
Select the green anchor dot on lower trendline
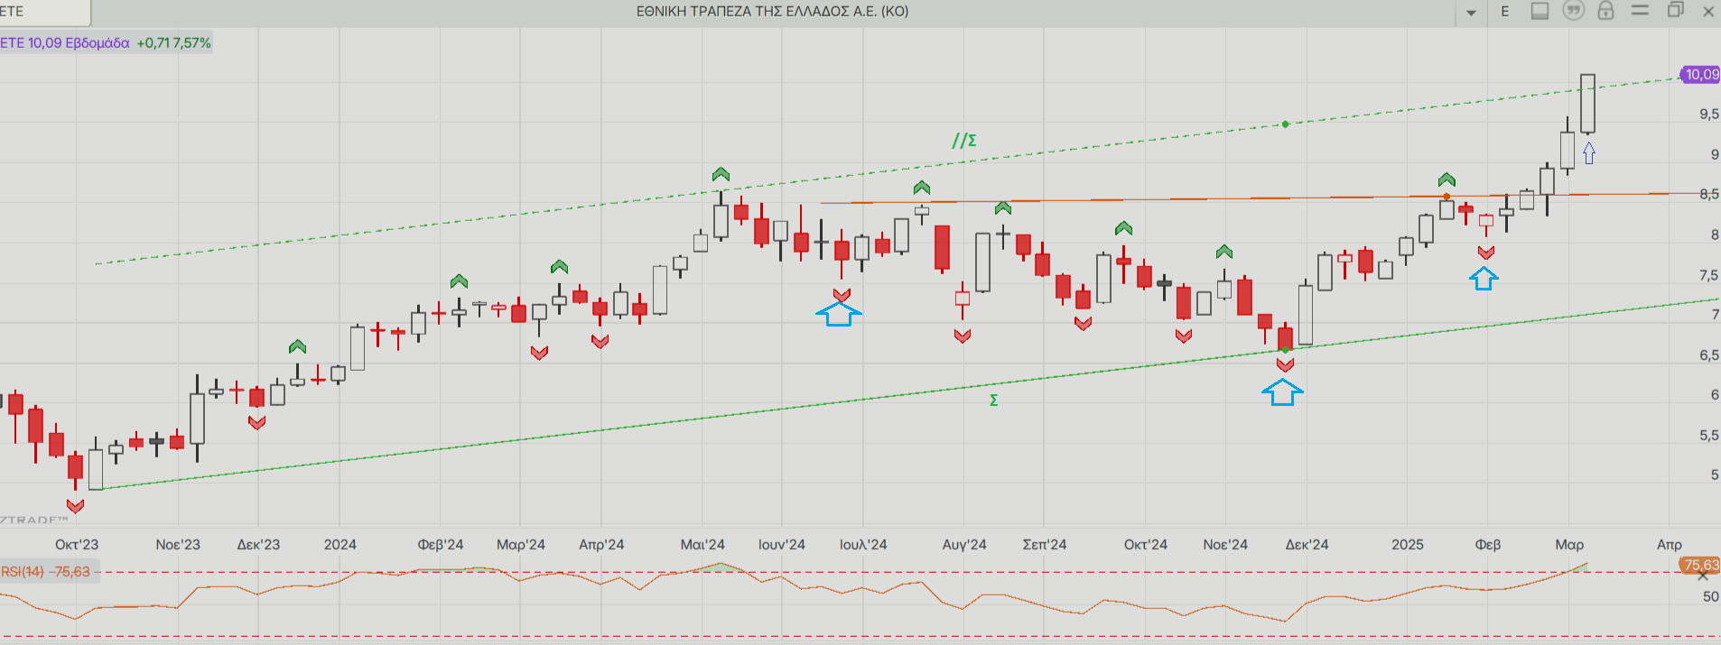click(x=1285, y=349)
